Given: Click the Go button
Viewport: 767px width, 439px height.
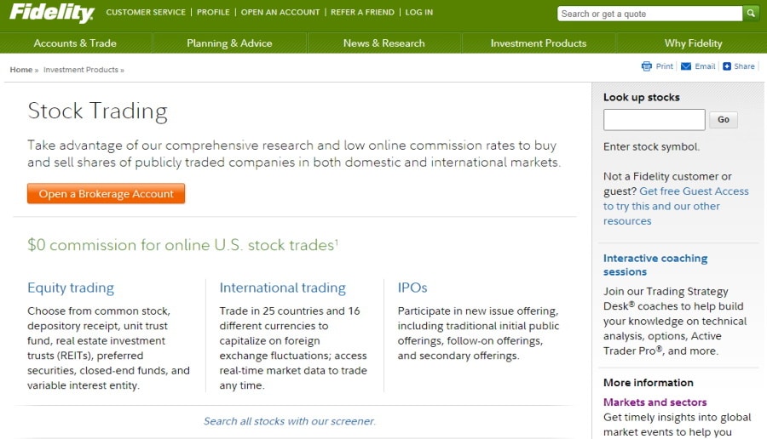Looking at the screenshot, I should pos(724,120).
